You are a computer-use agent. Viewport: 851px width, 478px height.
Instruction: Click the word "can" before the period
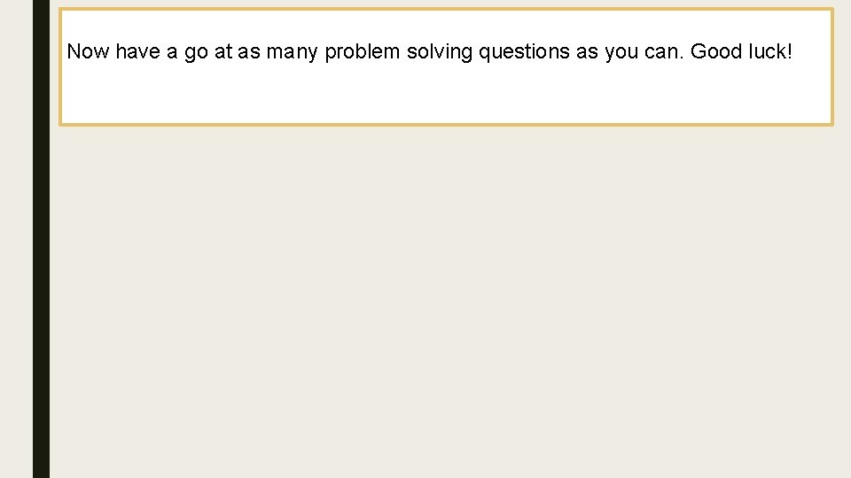coord(661,52)
